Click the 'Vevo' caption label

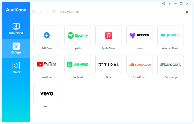[47, 107]
